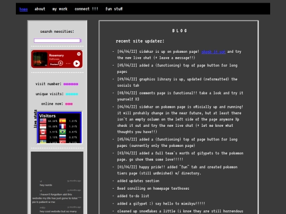The height and width of the screenshot is (214, 286).
Task: Click the 'added updates section' entry
Action: pos(138,181)
